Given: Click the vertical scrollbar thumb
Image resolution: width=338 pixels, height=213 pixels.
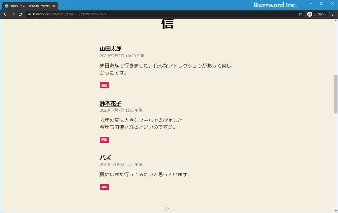Looking at the screenshot, I should point(336,94).
